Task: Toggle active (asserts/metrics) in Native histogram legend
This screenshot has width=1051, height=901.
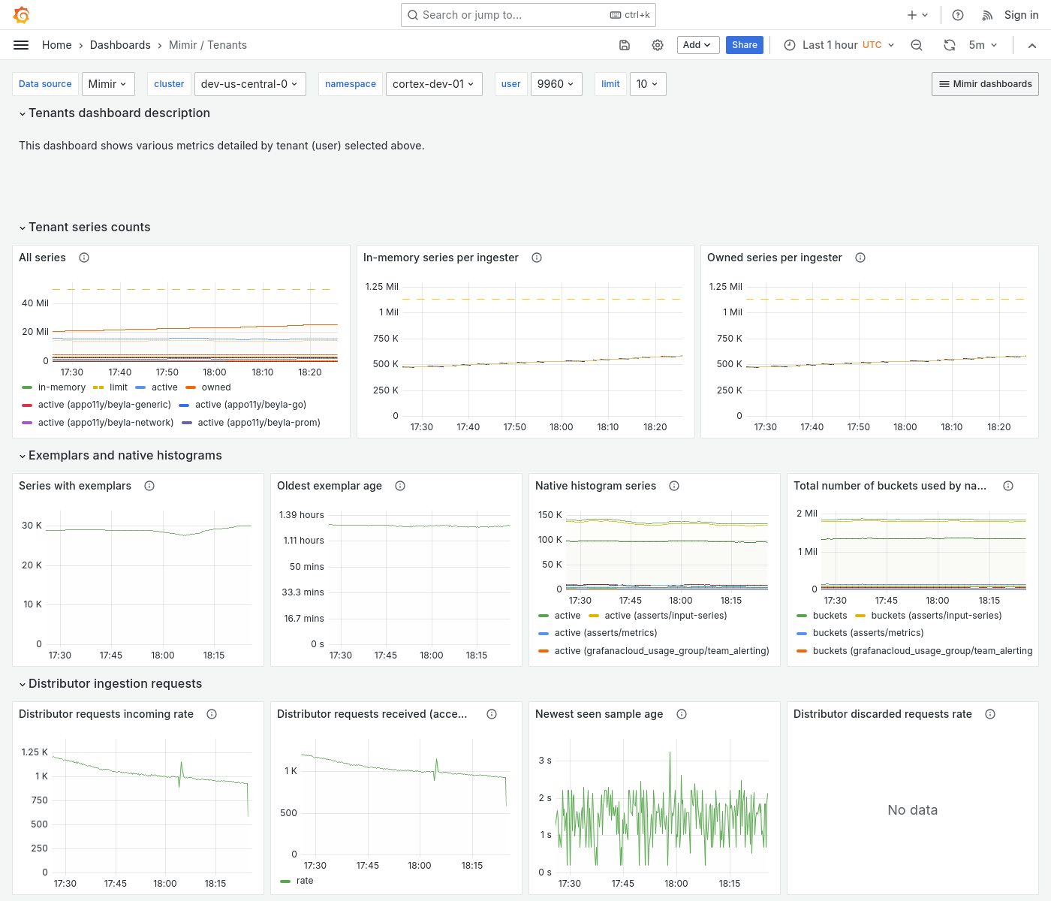Action: pyautogui.click(x=607, y=633)
